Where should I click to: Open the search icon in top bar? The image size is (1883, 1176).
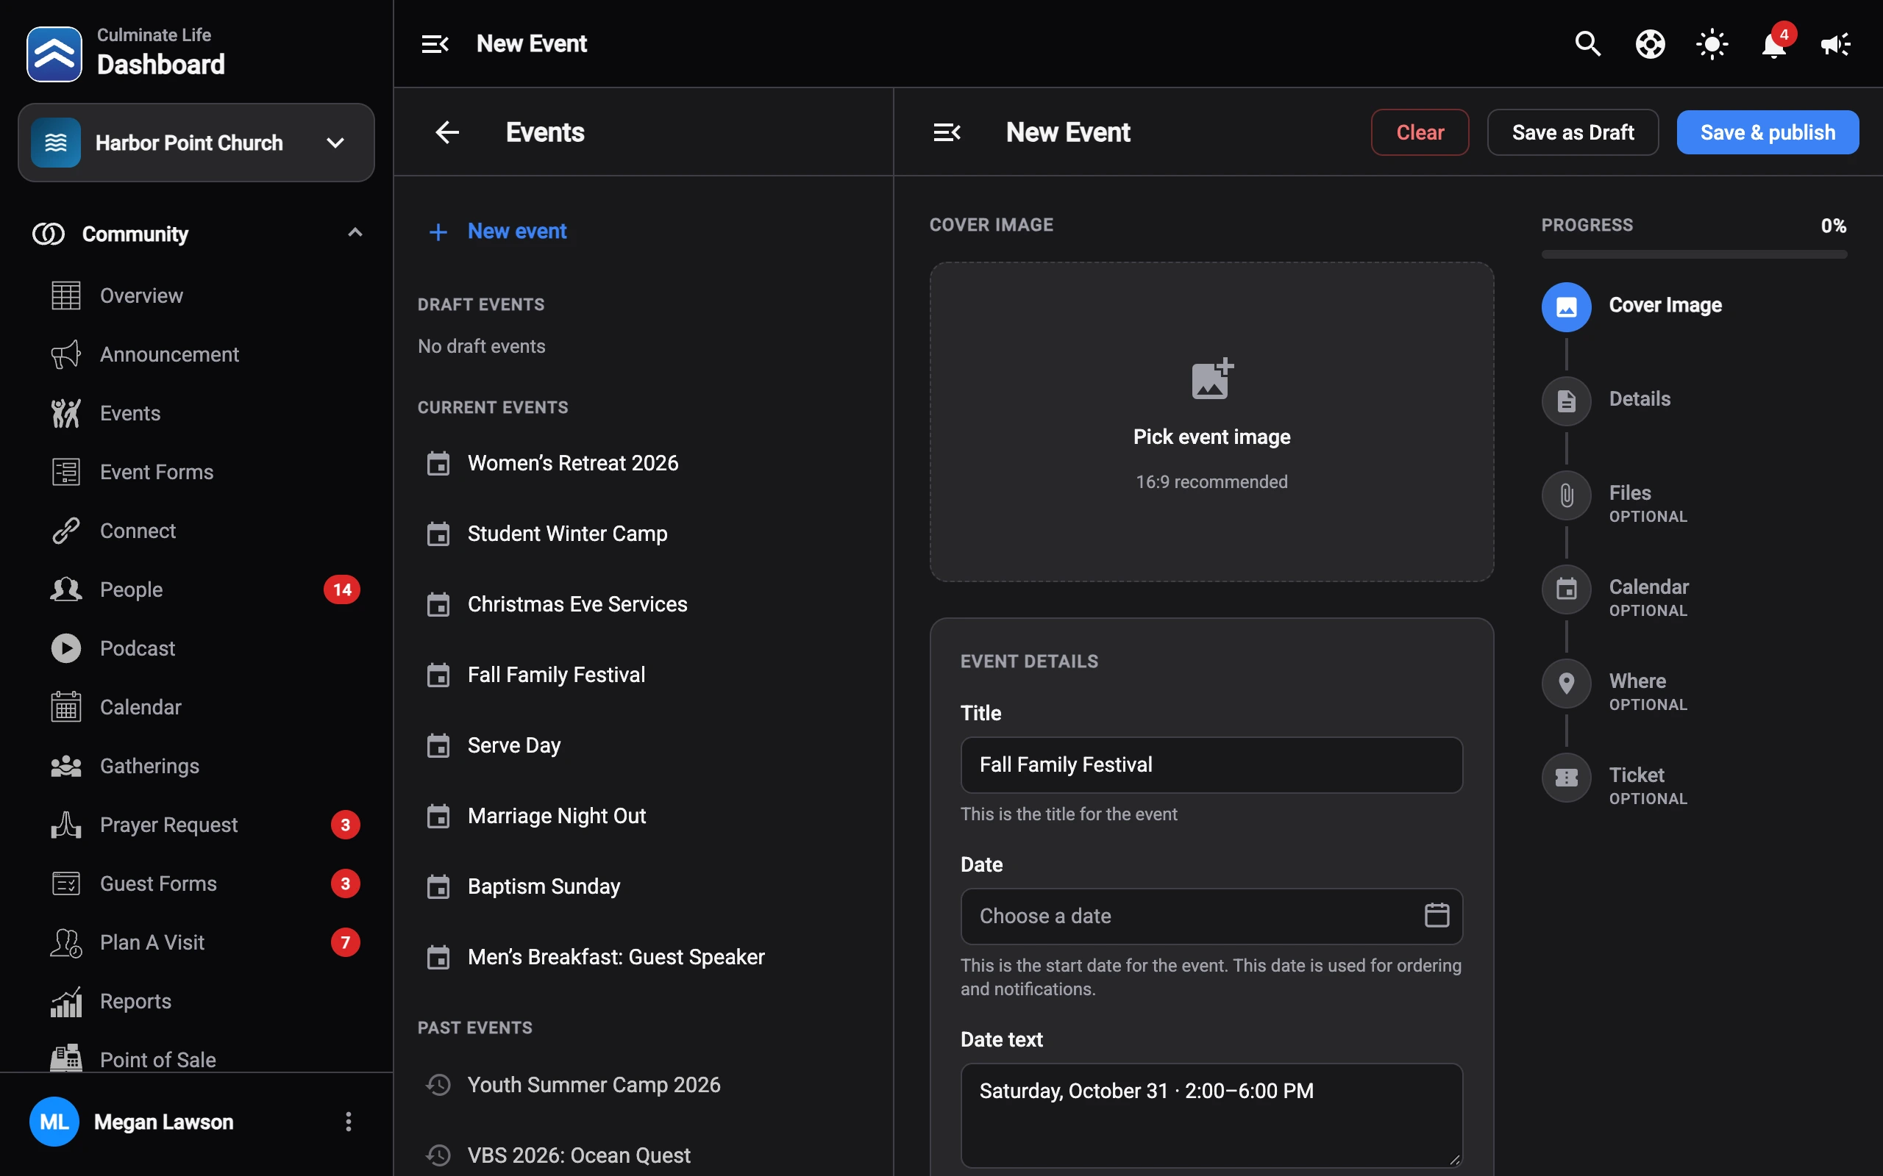tap(1587, 43)
